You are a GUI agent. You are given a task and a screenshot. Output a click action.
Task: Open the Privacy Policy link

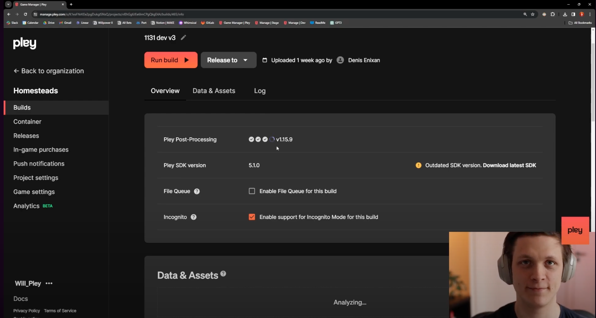coord(27,311)
